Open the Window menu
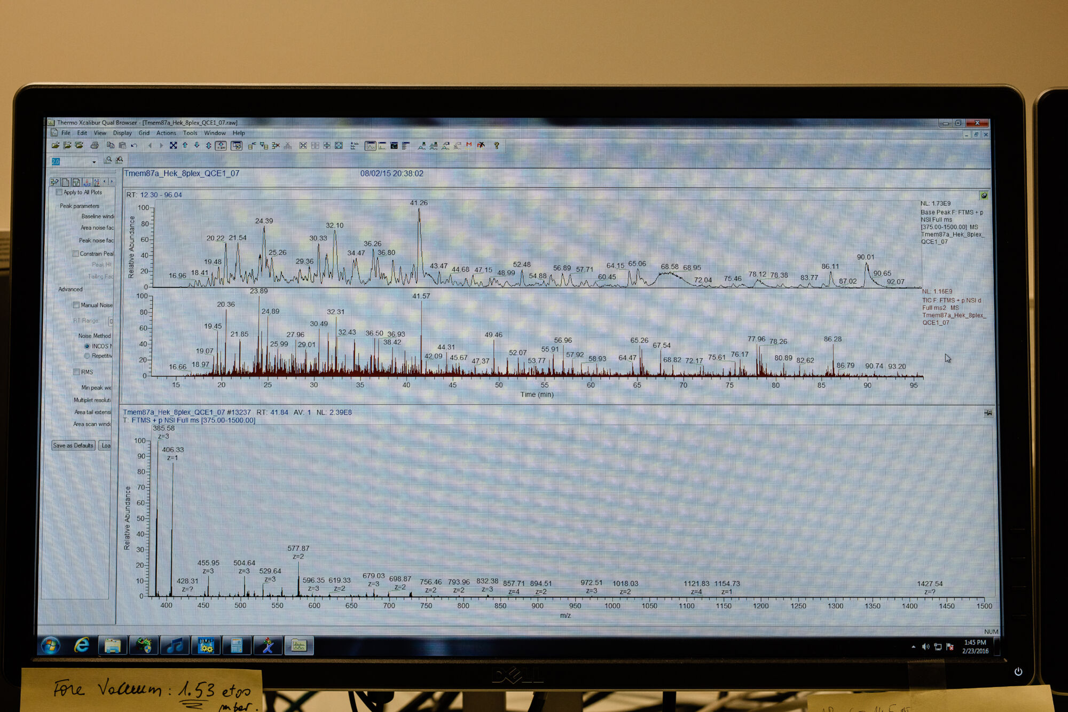Viewport: 1068px width, 712px height. point(215,133)
